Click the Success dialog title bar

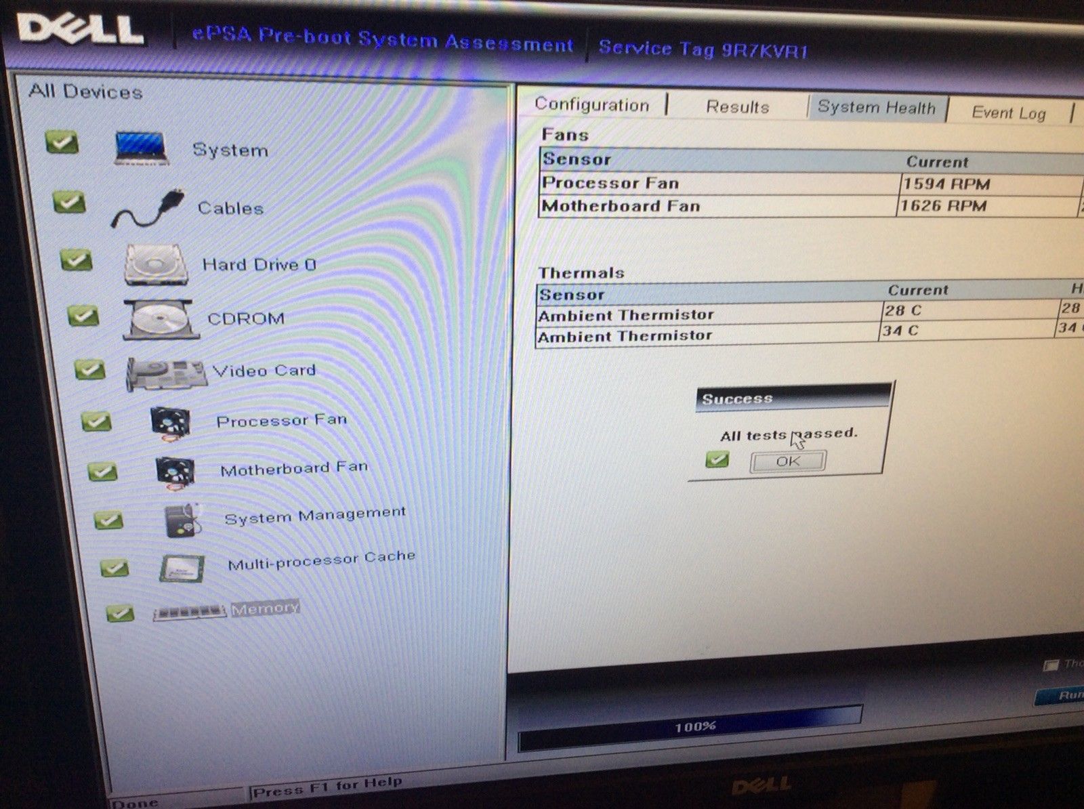[x=794, y=398]
